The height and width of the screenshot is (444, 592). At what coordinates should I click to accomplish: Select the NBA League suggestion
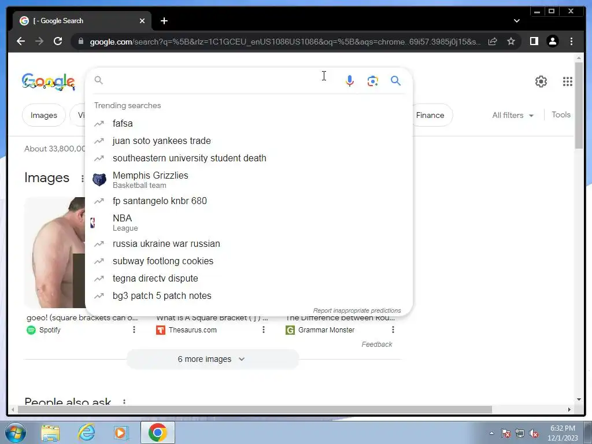249,223
